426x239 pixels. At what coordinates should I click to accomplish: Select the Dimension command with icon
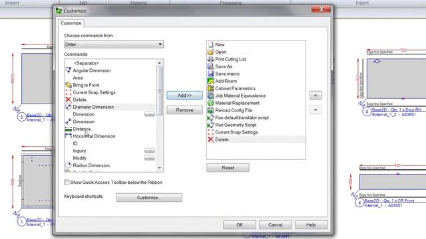tap(68, 121)
